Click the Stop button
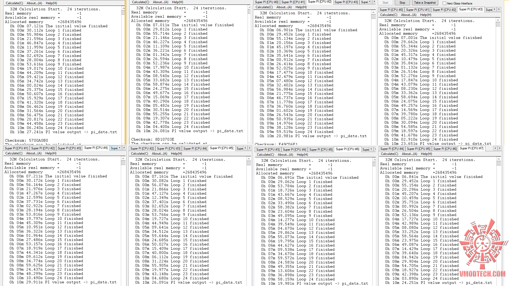 coord(402,3)
